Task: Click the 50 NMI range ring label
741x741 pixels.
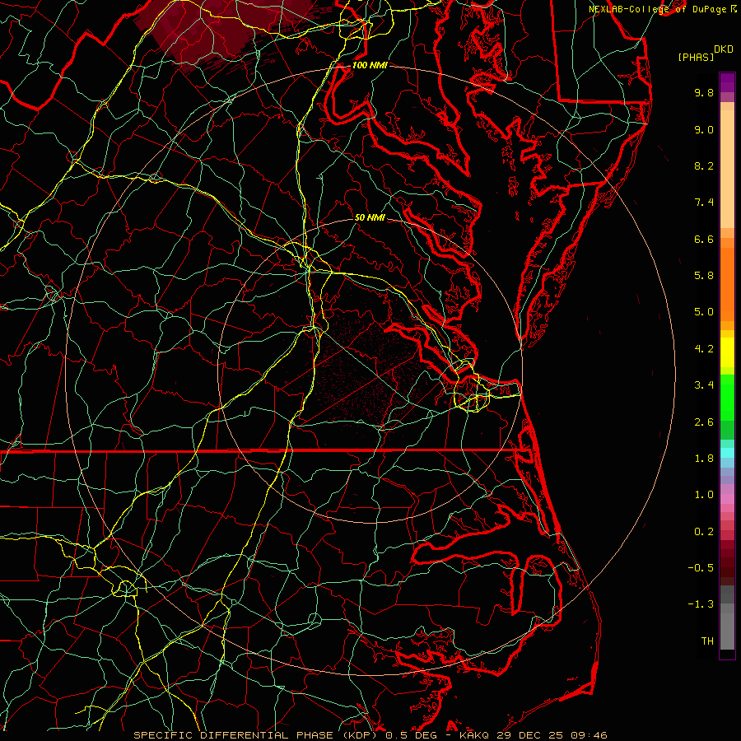Action: (370, 217)
